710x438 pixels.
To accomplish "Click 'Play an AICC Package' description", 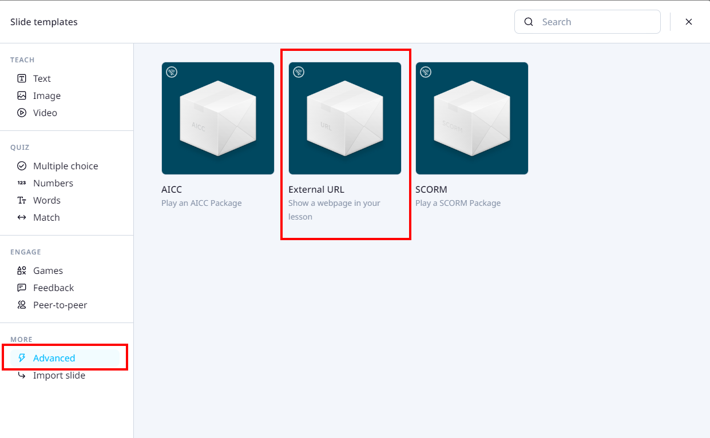I will point(201,203).
